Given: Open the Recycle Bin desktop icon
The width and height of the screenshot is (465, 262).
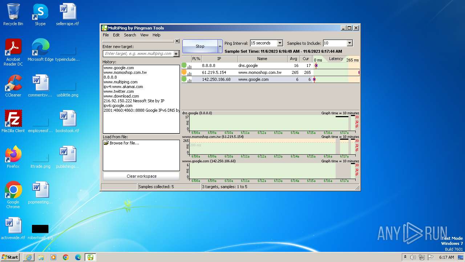Looking at the screenshot, I should pyautogui.click(x=13, y=15).
